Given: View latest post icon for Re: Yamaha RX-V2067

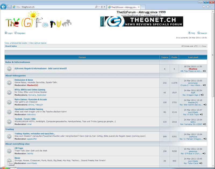Looking at the screenshot, I should pyautogui.click(x=204, y=124).
